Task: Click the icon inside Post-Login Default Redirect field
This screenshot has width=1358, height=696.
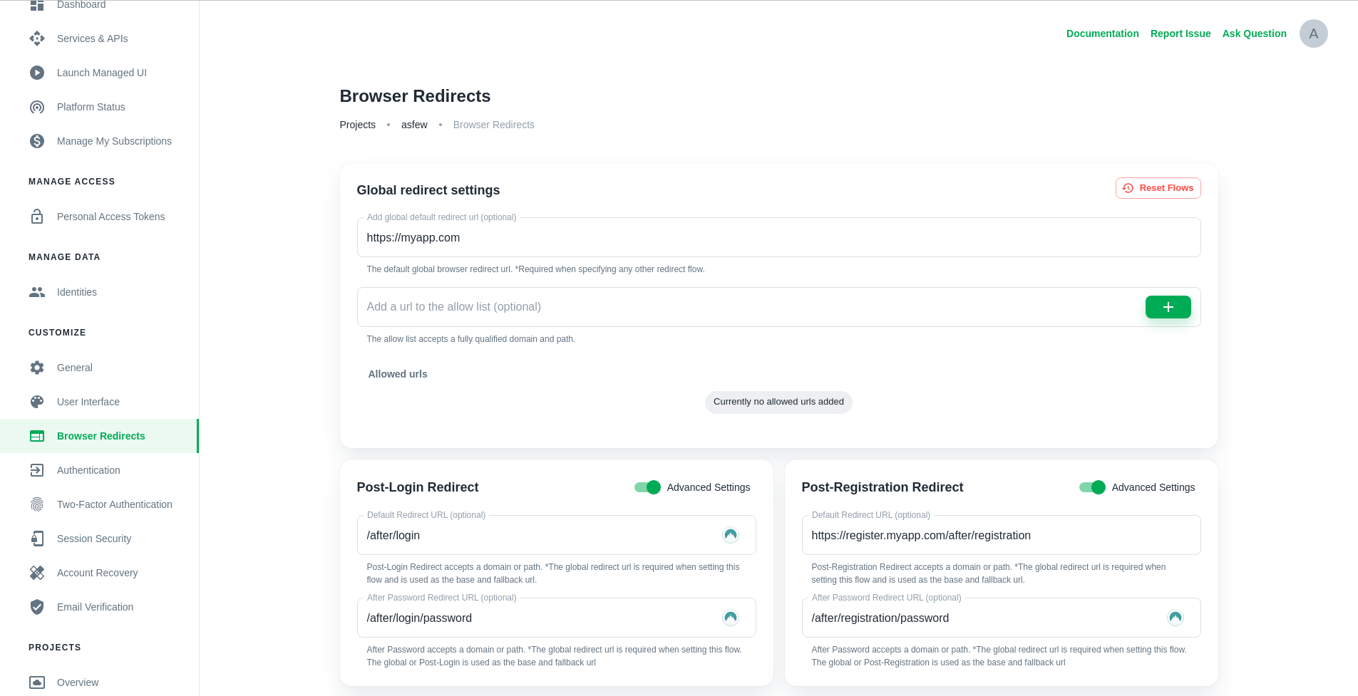Action: (x=730, y=535)
